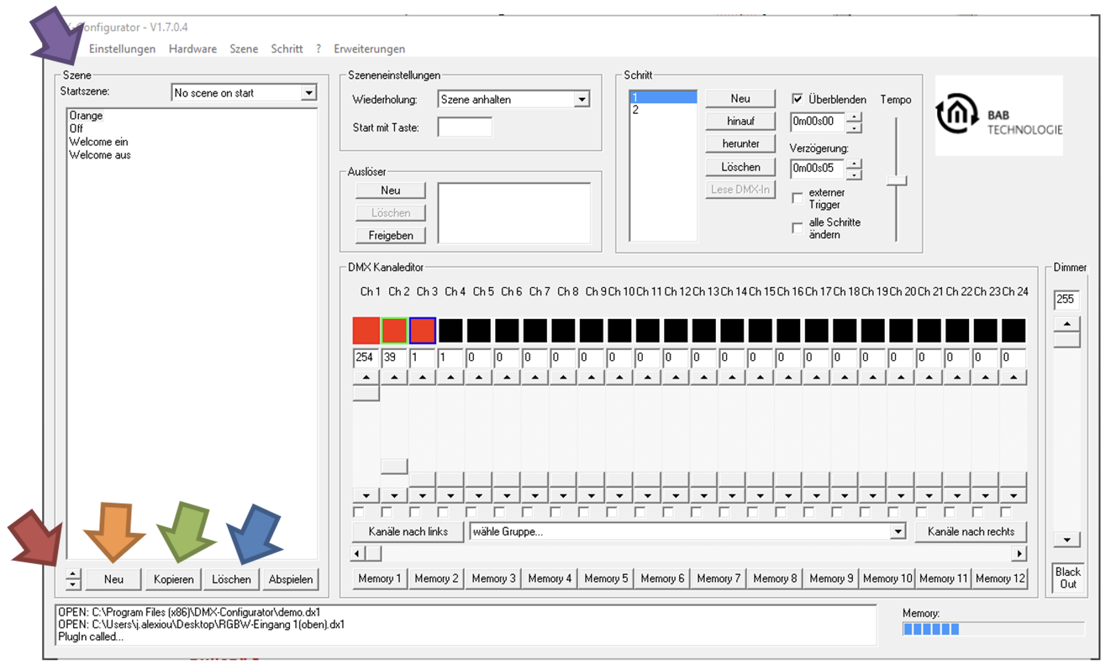The width and height of the screenshot is (1114, 672).
Task: Click the Ch 5 up arrow
Action: [x=478, y=377]
